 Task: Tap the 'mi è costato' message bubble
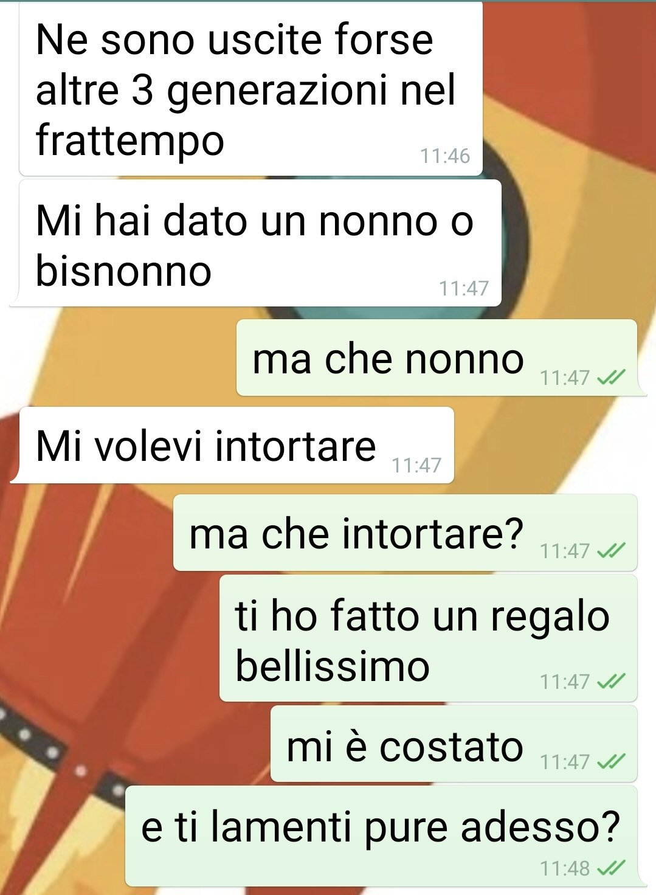coord(454,744)
